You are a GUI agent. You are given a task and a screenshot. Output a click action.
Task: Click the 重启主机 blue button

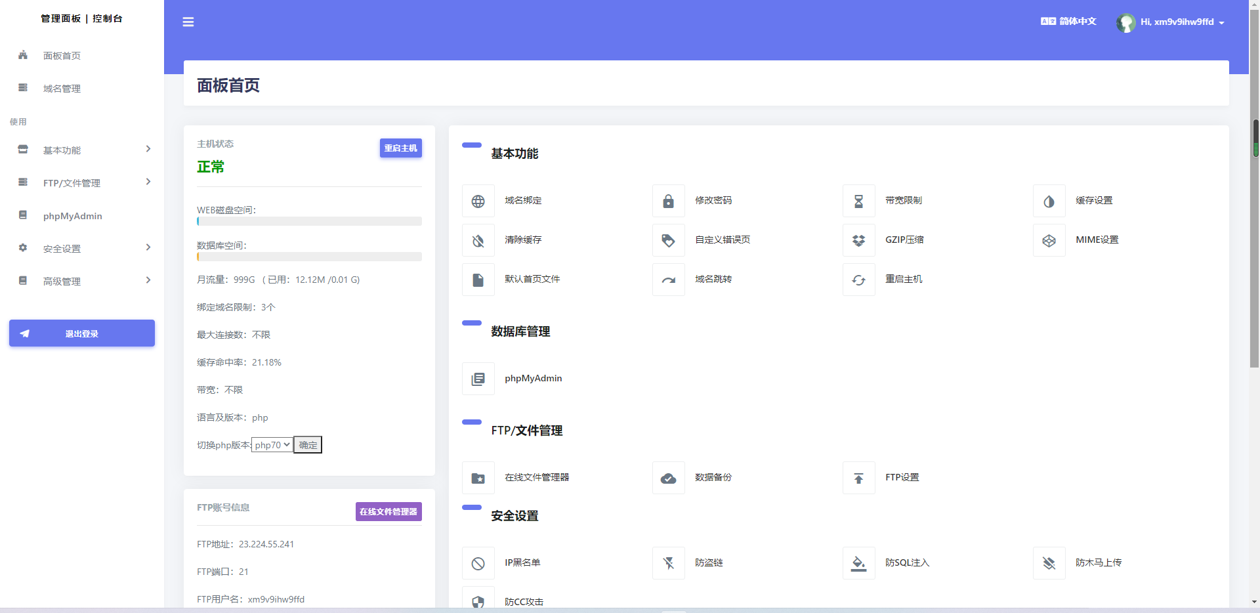click(x=400, y=148)
